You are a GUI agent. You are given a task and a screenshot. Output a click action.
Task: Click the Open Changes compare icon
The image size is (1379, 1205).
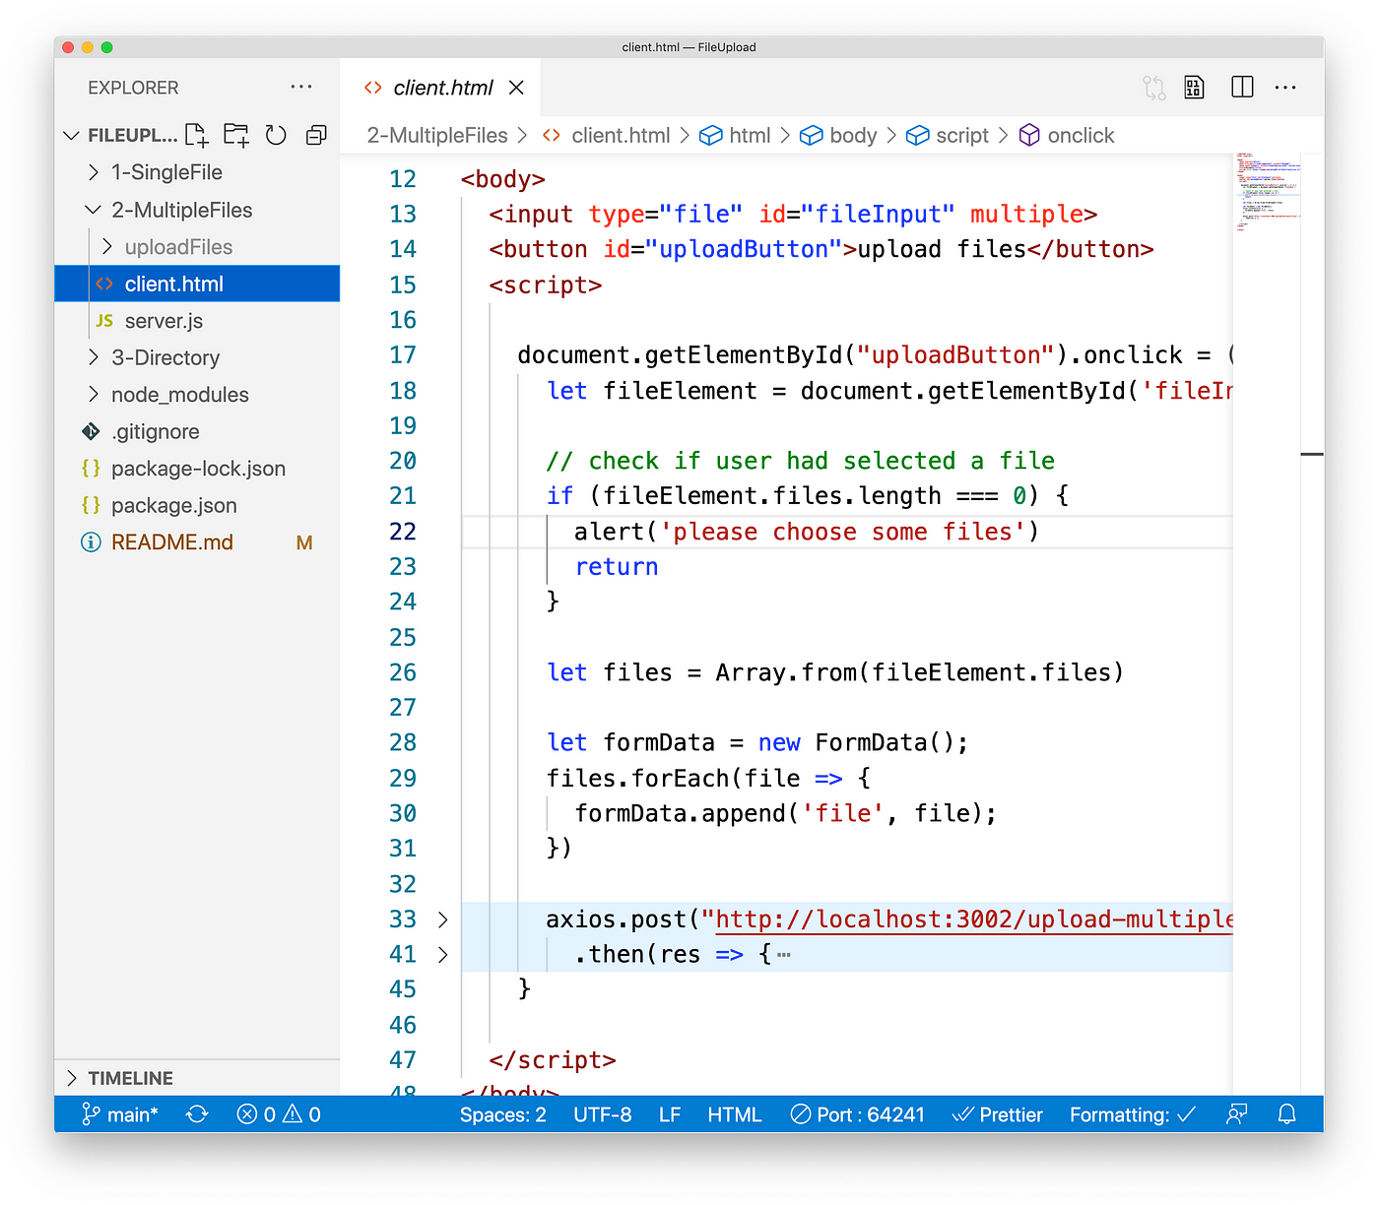[x=1154, y=88]
